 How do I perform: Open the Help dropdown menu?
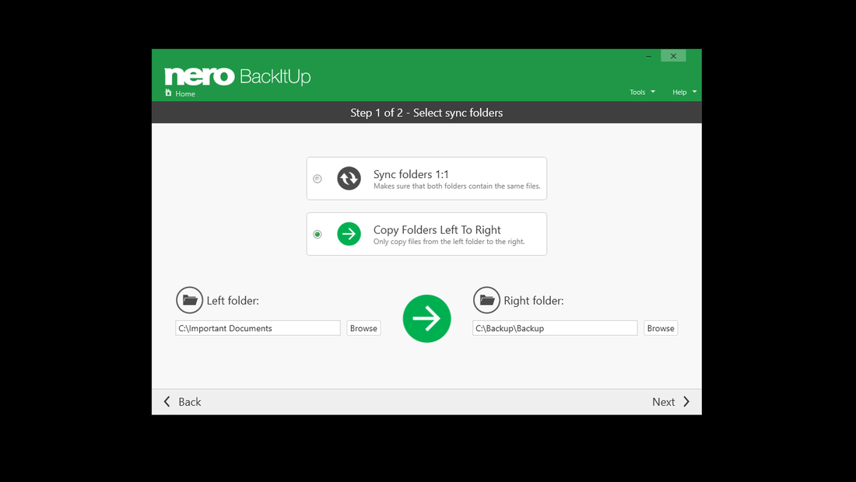(x=682, y=92)
